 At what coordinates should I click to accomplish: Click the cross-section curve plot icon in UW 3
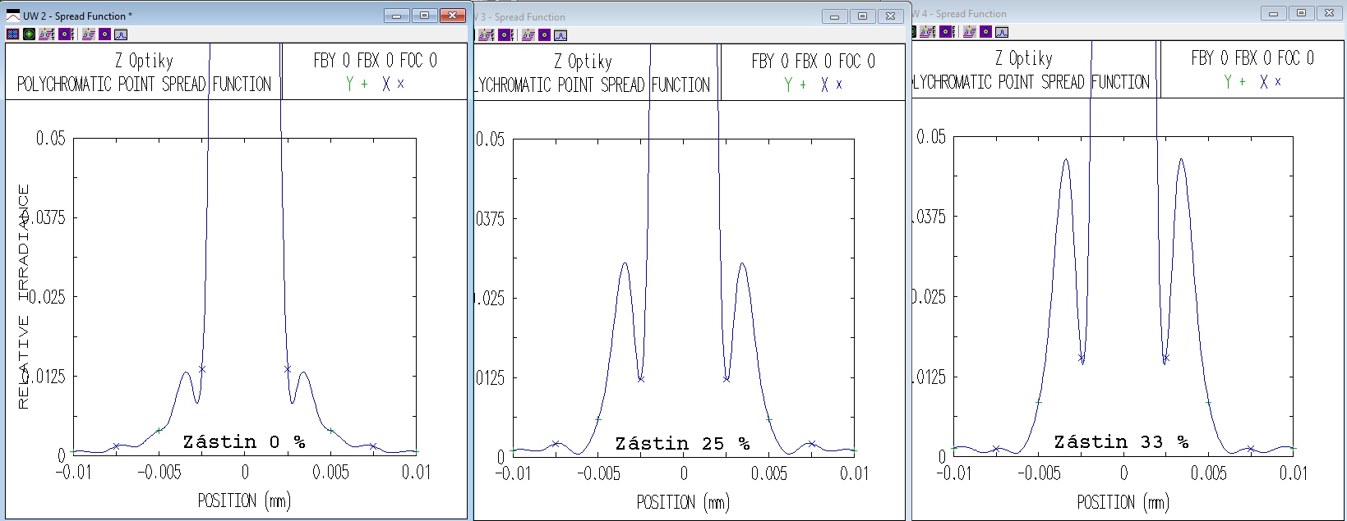560,35
